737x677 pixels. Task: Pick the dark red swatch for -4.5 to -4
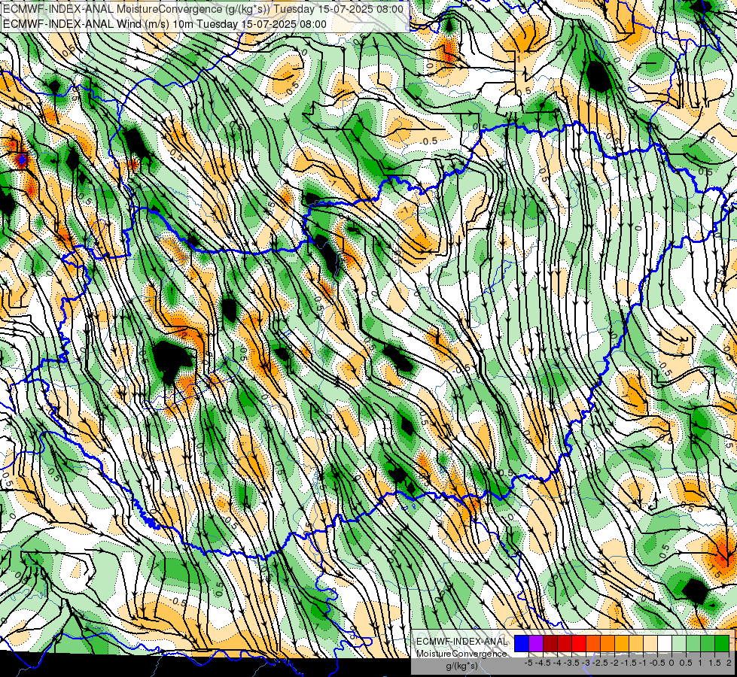pos(550,644)
